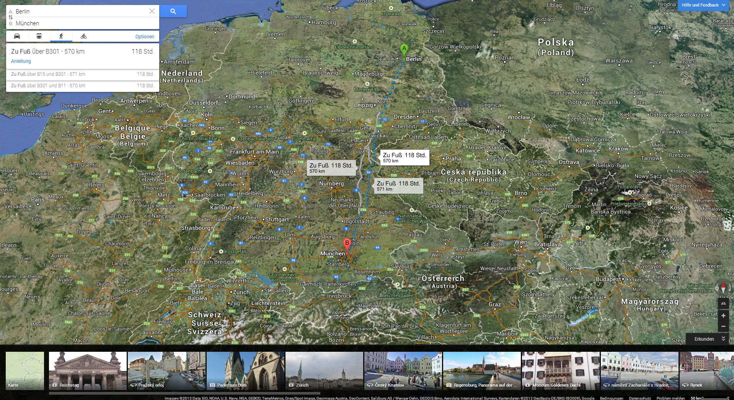Select the public transit mode
Screen dimensions: 734x400
tap(39, 36)
